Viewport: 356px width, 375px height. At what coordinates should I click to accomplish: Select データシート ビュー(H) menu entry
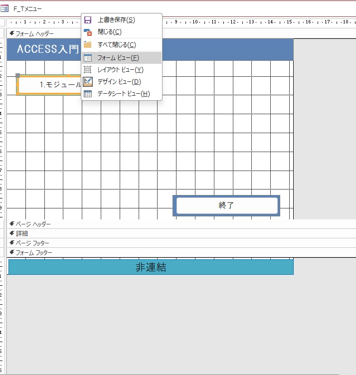point(123,94)
